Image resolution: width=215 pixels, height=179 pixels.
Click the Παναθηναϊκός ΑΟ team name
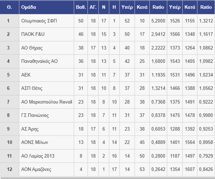(39, 61)
